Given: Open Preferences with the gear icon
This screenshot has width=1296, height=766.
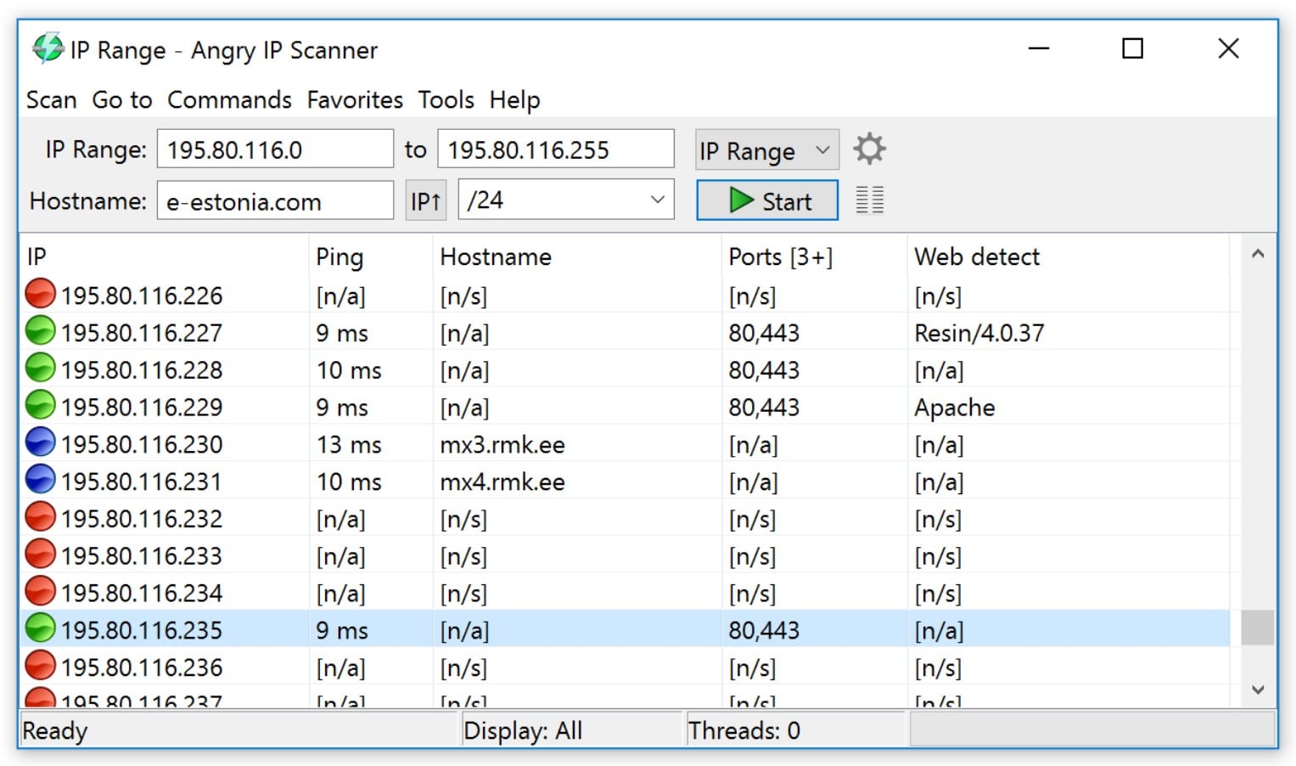Looking at the screenshot, I should (x=868, y=149).
